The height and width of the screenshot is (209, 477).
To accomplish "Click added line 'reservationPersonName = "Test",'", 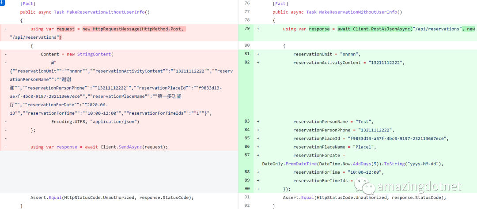I will point(333,122).
